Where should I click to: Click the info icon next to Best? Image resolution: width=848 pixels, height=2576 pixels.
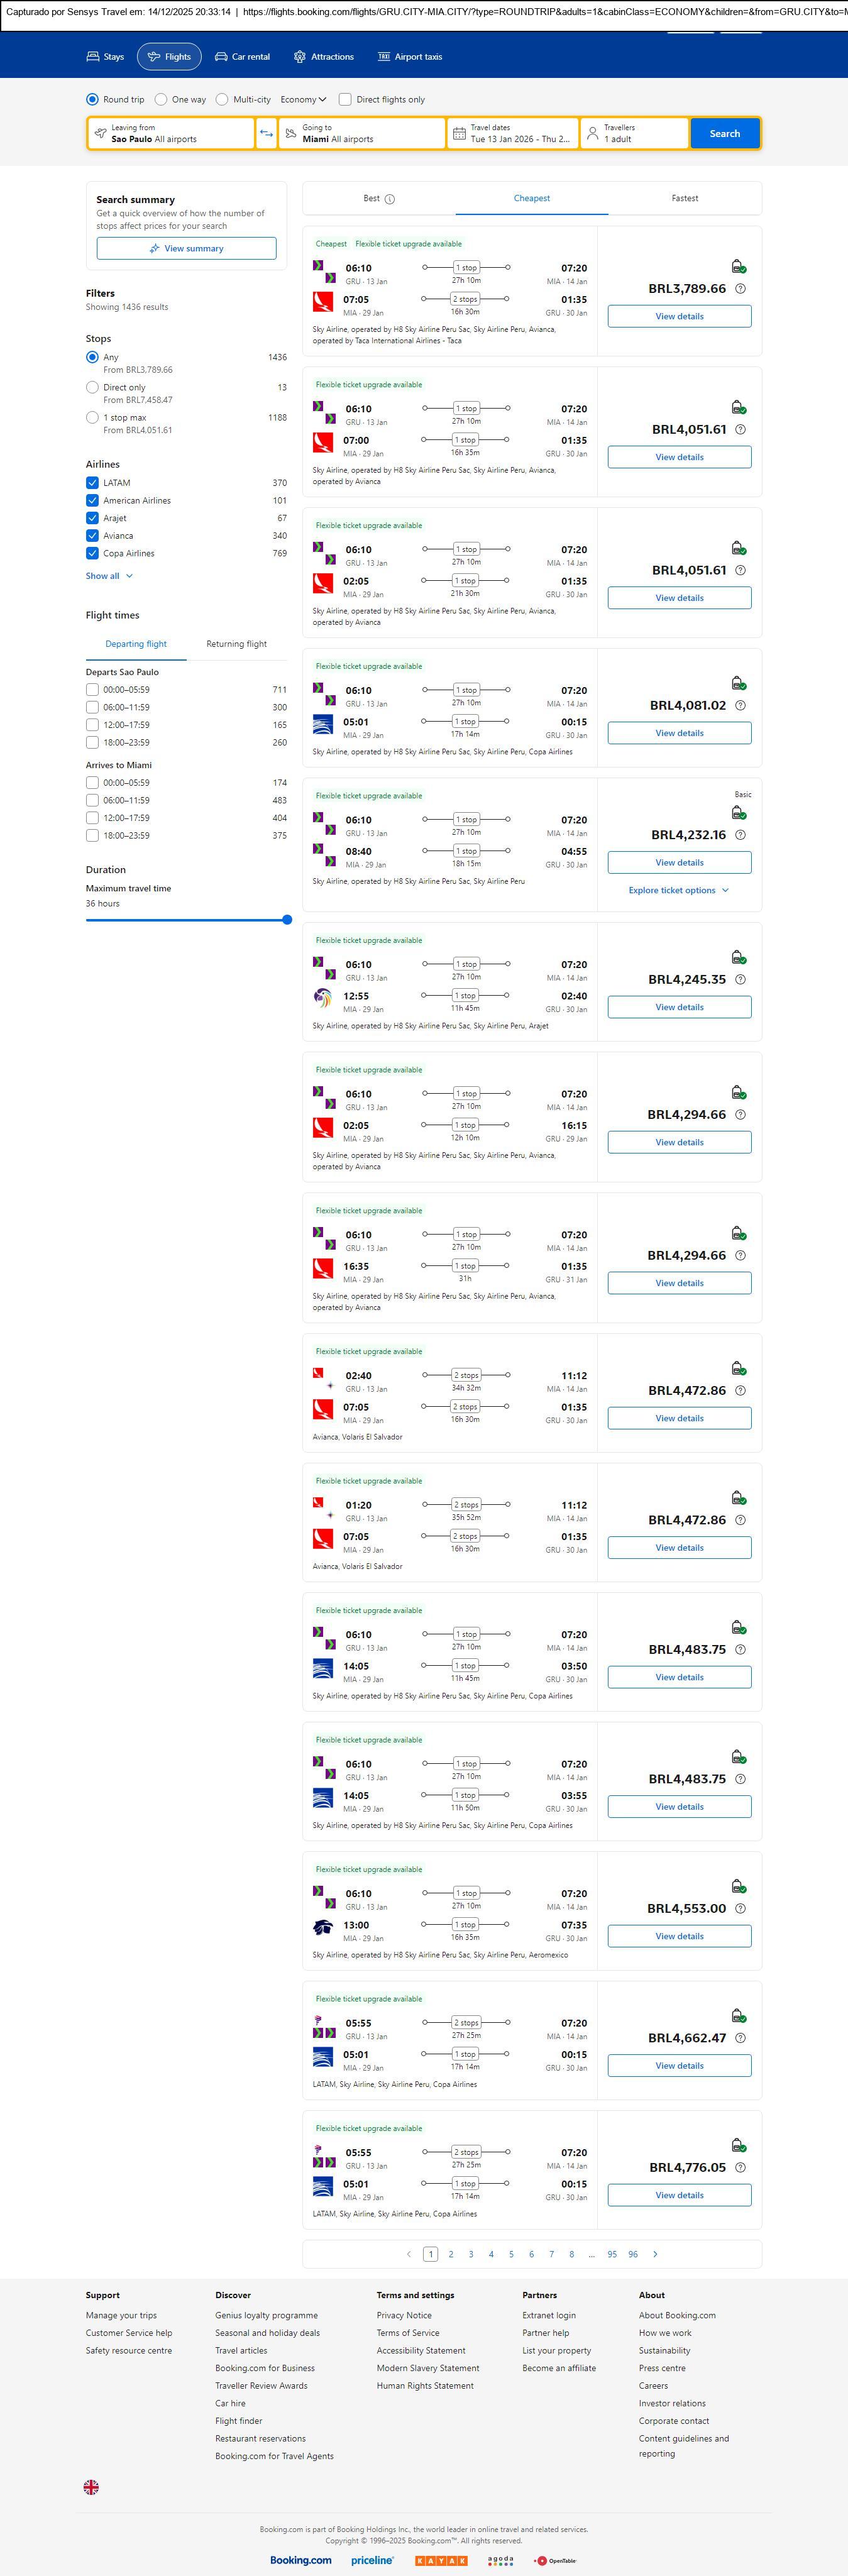pos(390,199)
